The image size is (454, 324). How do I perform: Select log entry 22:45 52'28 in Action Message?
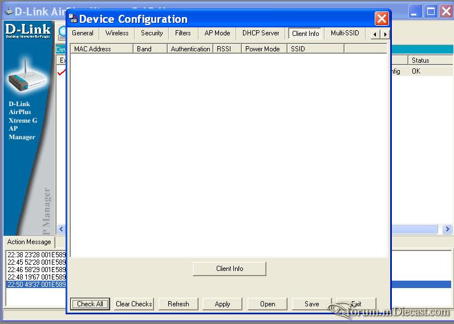[x=37, y=262]
